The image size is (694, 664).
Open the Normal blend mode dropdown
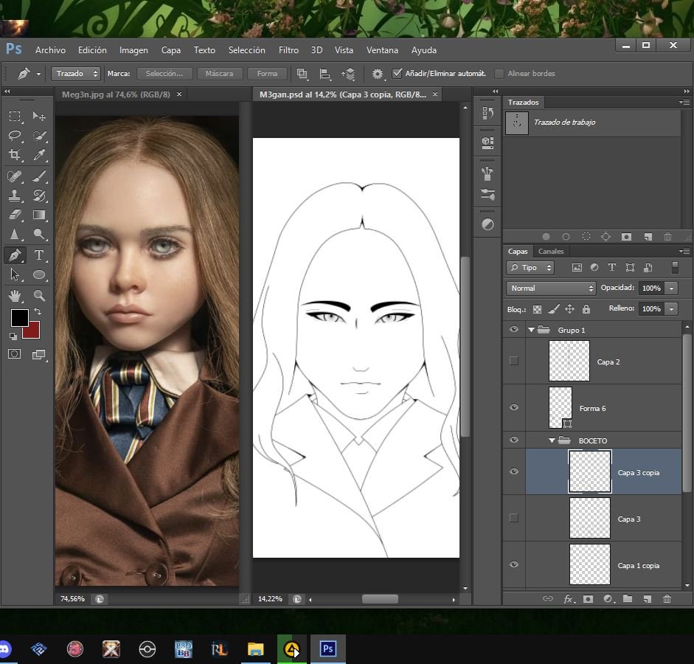tap(551, 288)
